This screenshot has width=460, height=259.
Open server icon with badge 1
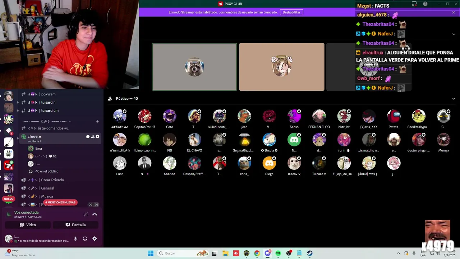[9, 131]
